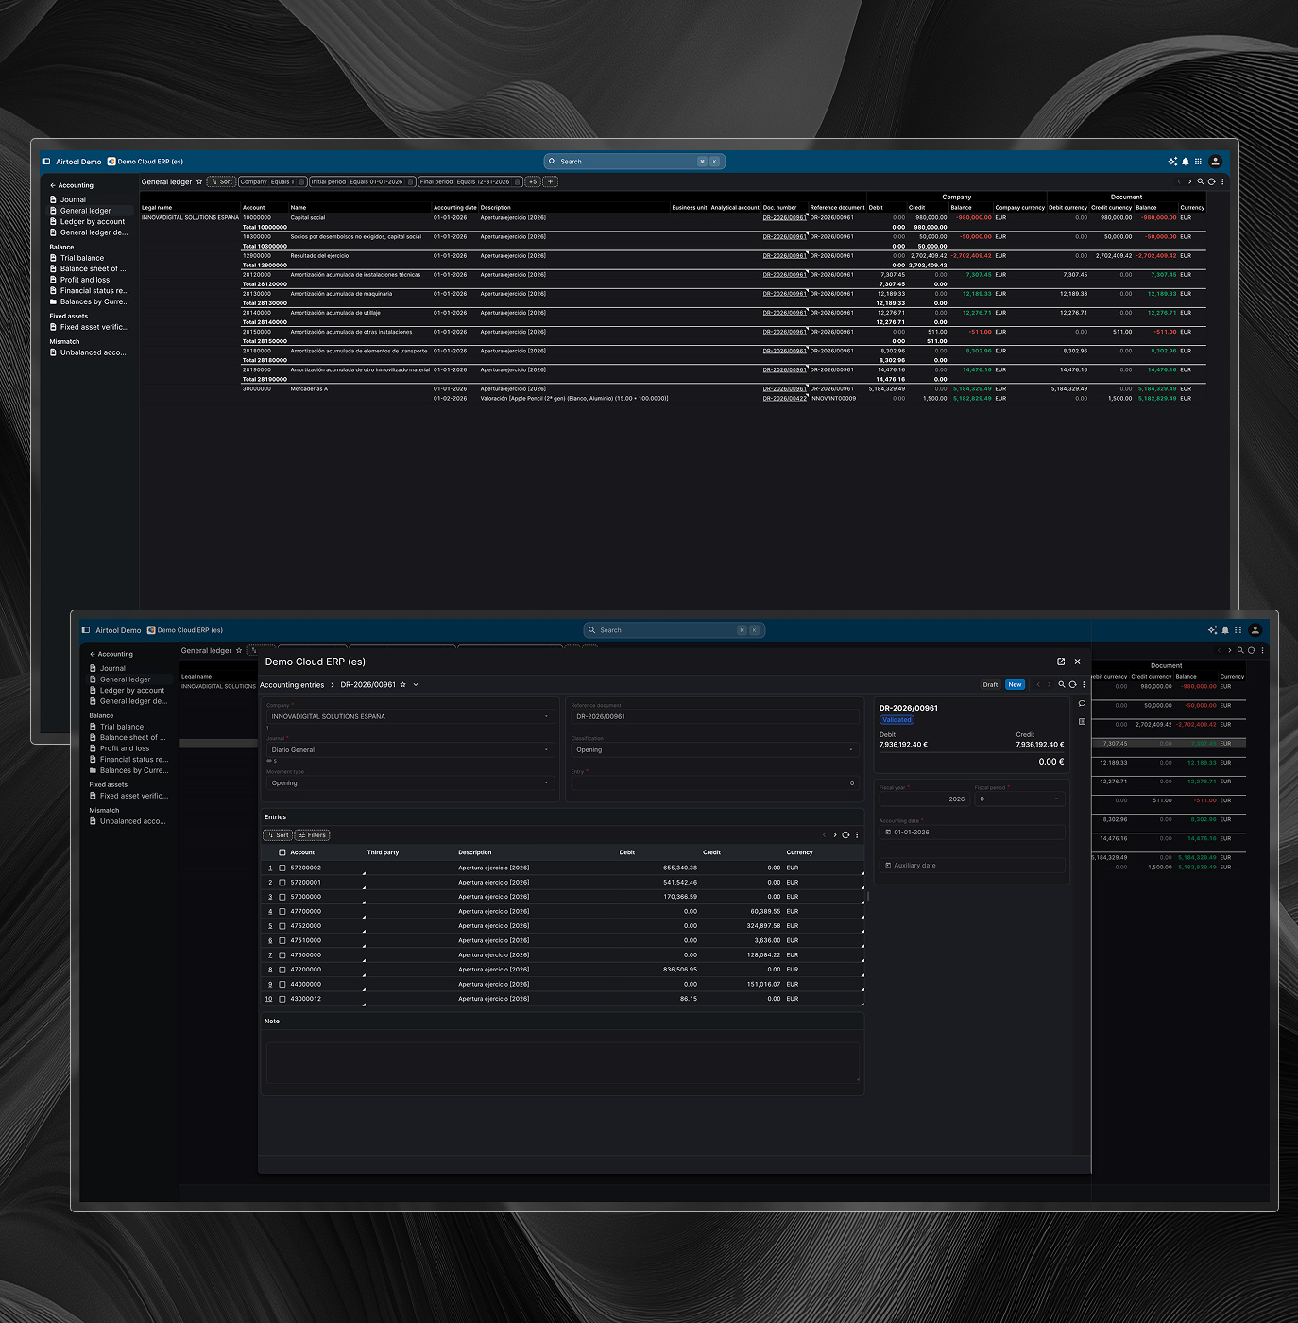The width and height of the screenshot is (1298, 1323).
Task: Star the DR-2026/00961 entry in dialog
Action: tap(403, 685)
